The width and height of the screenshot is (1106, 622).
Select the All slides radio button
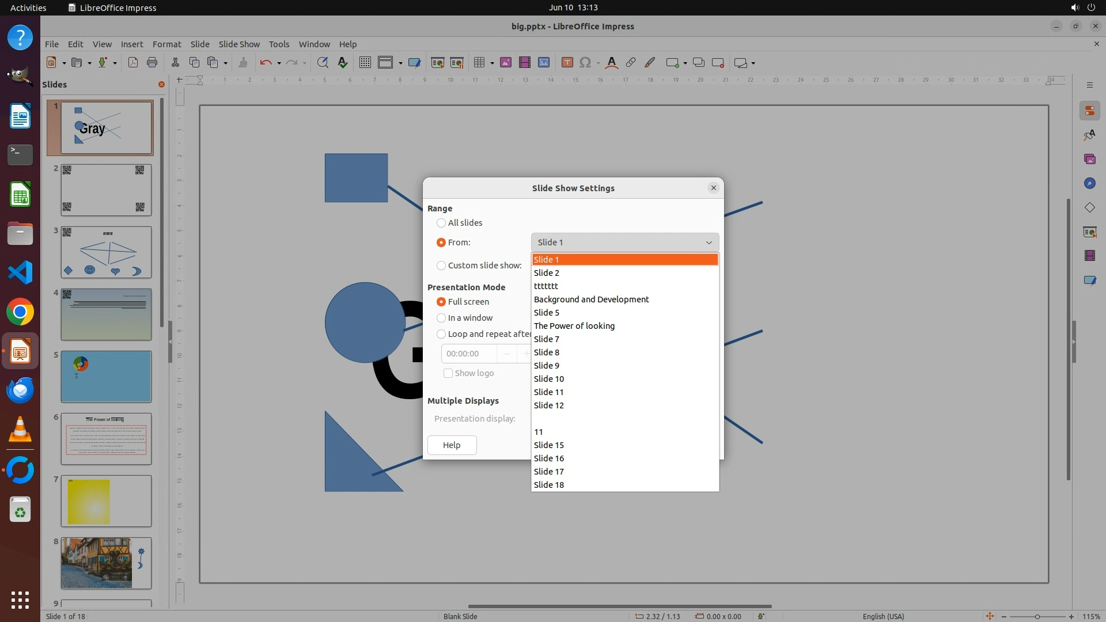pyautogui.click(x=441, y=223)
